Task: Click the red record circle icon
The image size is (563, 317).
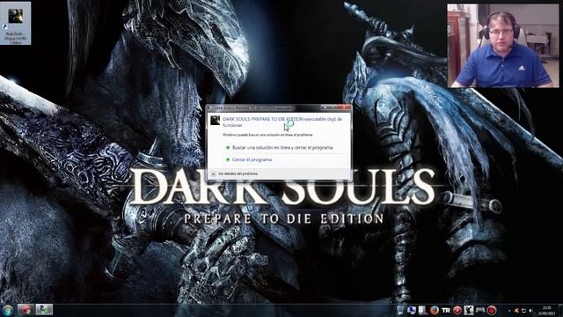Action: (x=492, y=310)
